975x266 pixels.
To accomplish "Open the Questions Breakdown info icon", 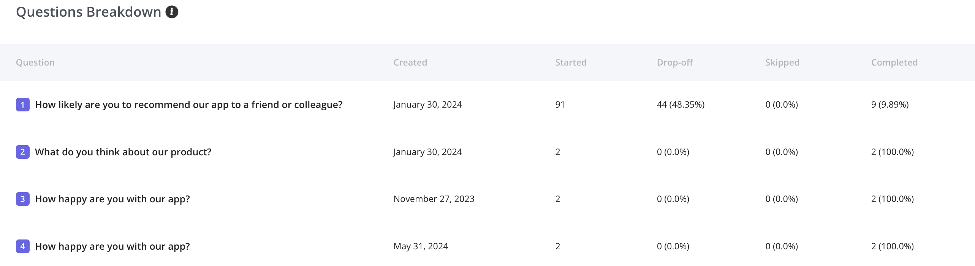I will pos(172,12).
